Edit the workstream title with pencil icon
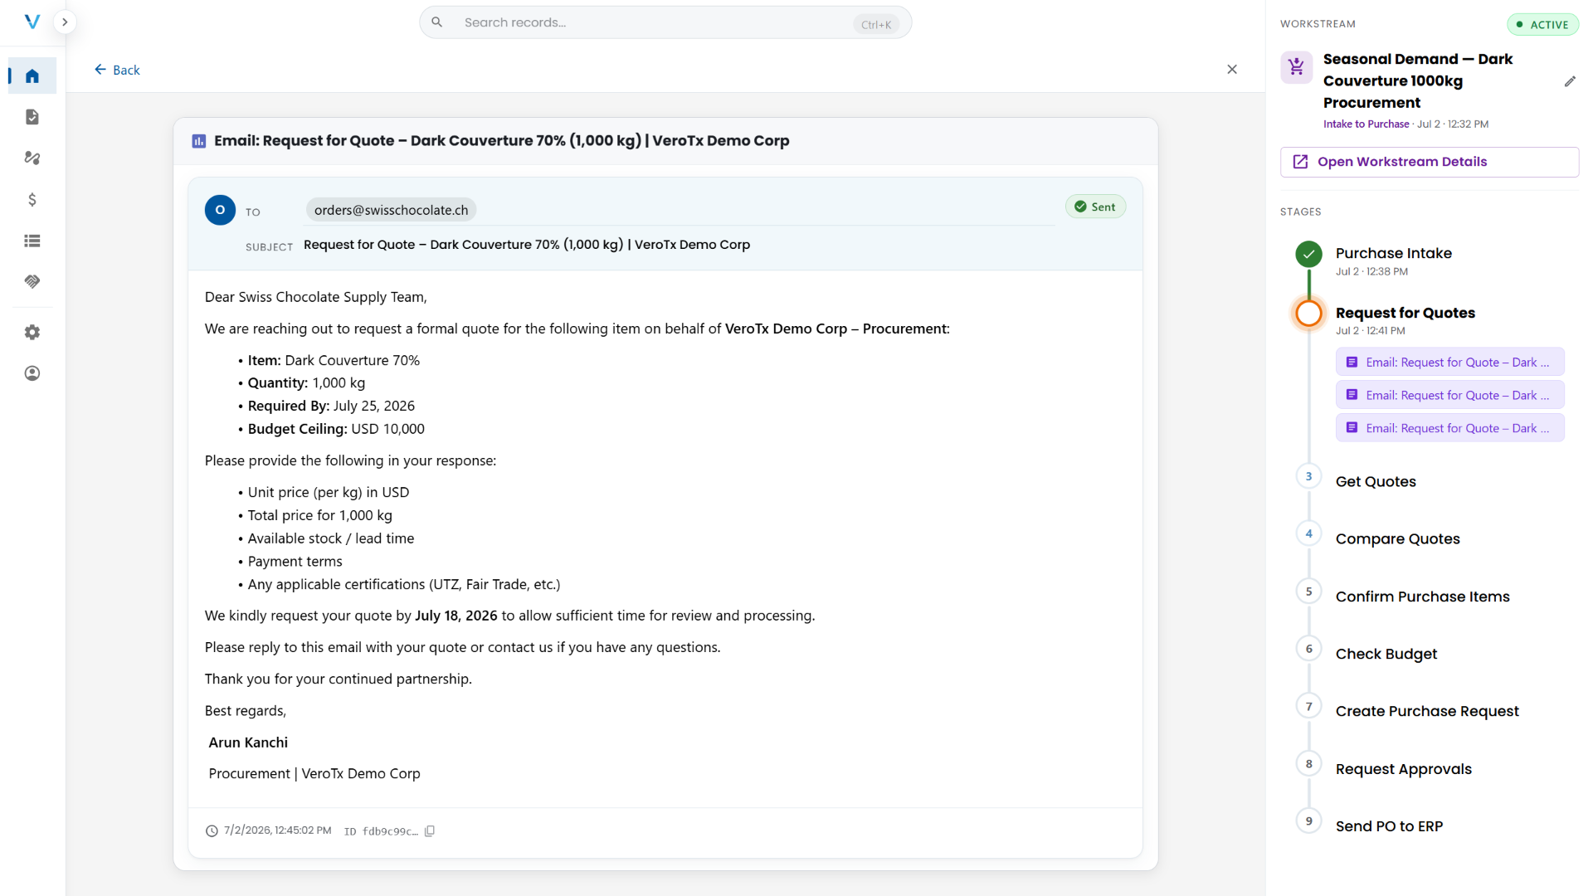Screen dimensions: 1593x896 [x=1570, y=81]
